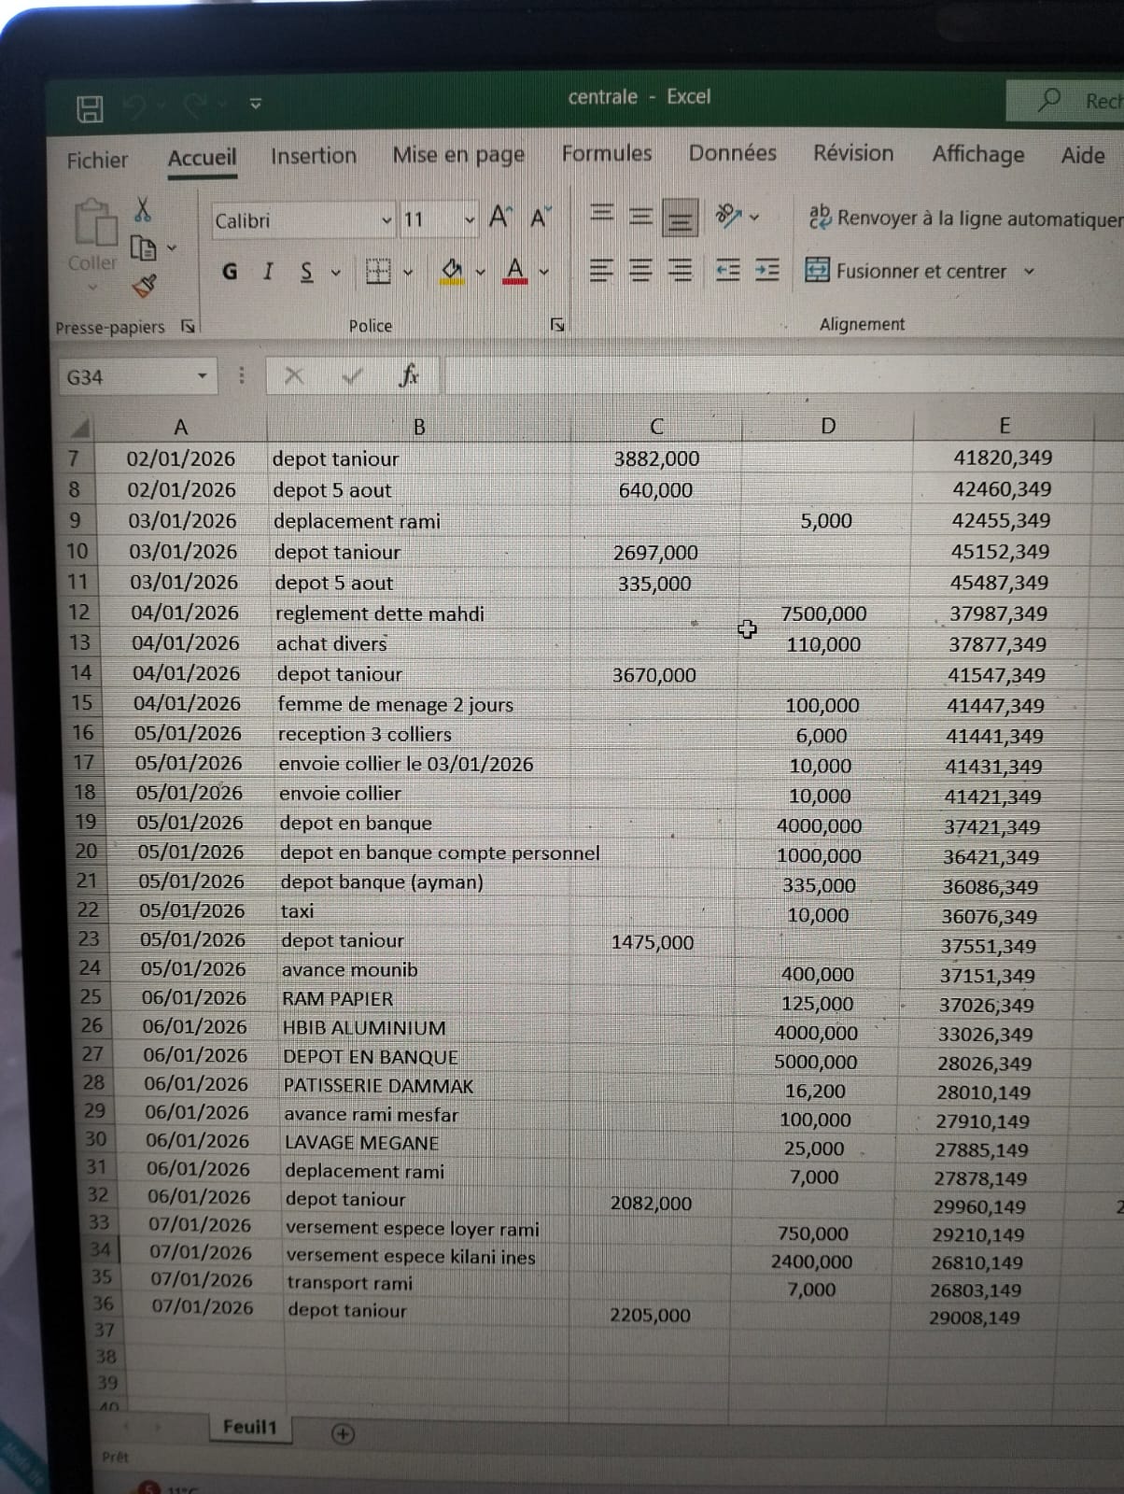The width and height of the screenshot is (1124, 1494).
Task: Toggle Bold formatting (G)
Action: pos(230,272)
